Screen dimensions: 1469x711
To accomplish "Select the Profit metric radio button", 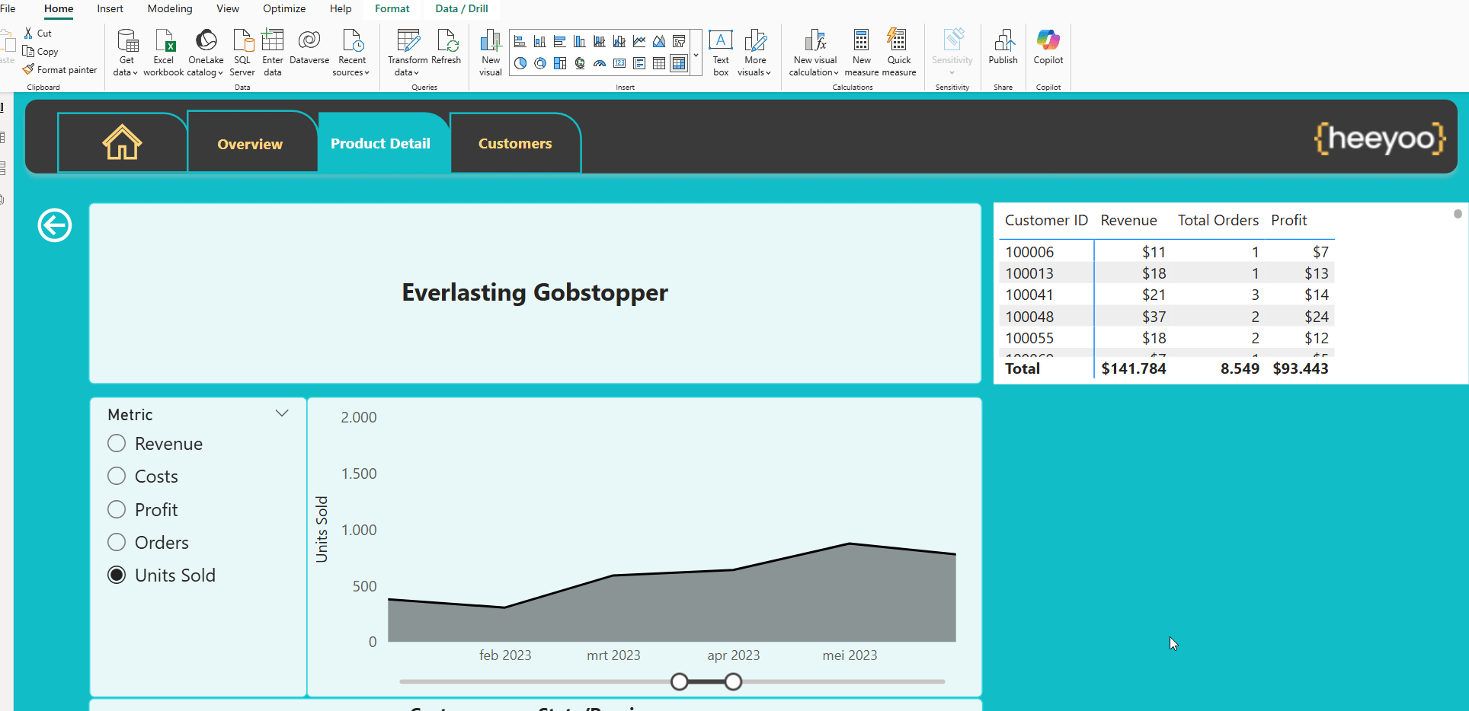I will pos(117,509).
